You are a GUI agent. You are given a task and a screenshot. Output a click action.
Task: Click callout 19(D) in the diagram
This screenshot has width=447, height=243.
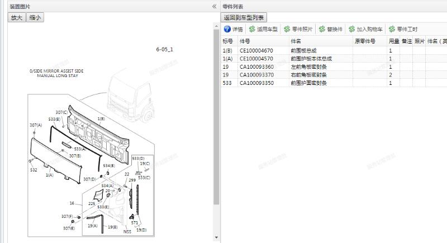(141, 230)
